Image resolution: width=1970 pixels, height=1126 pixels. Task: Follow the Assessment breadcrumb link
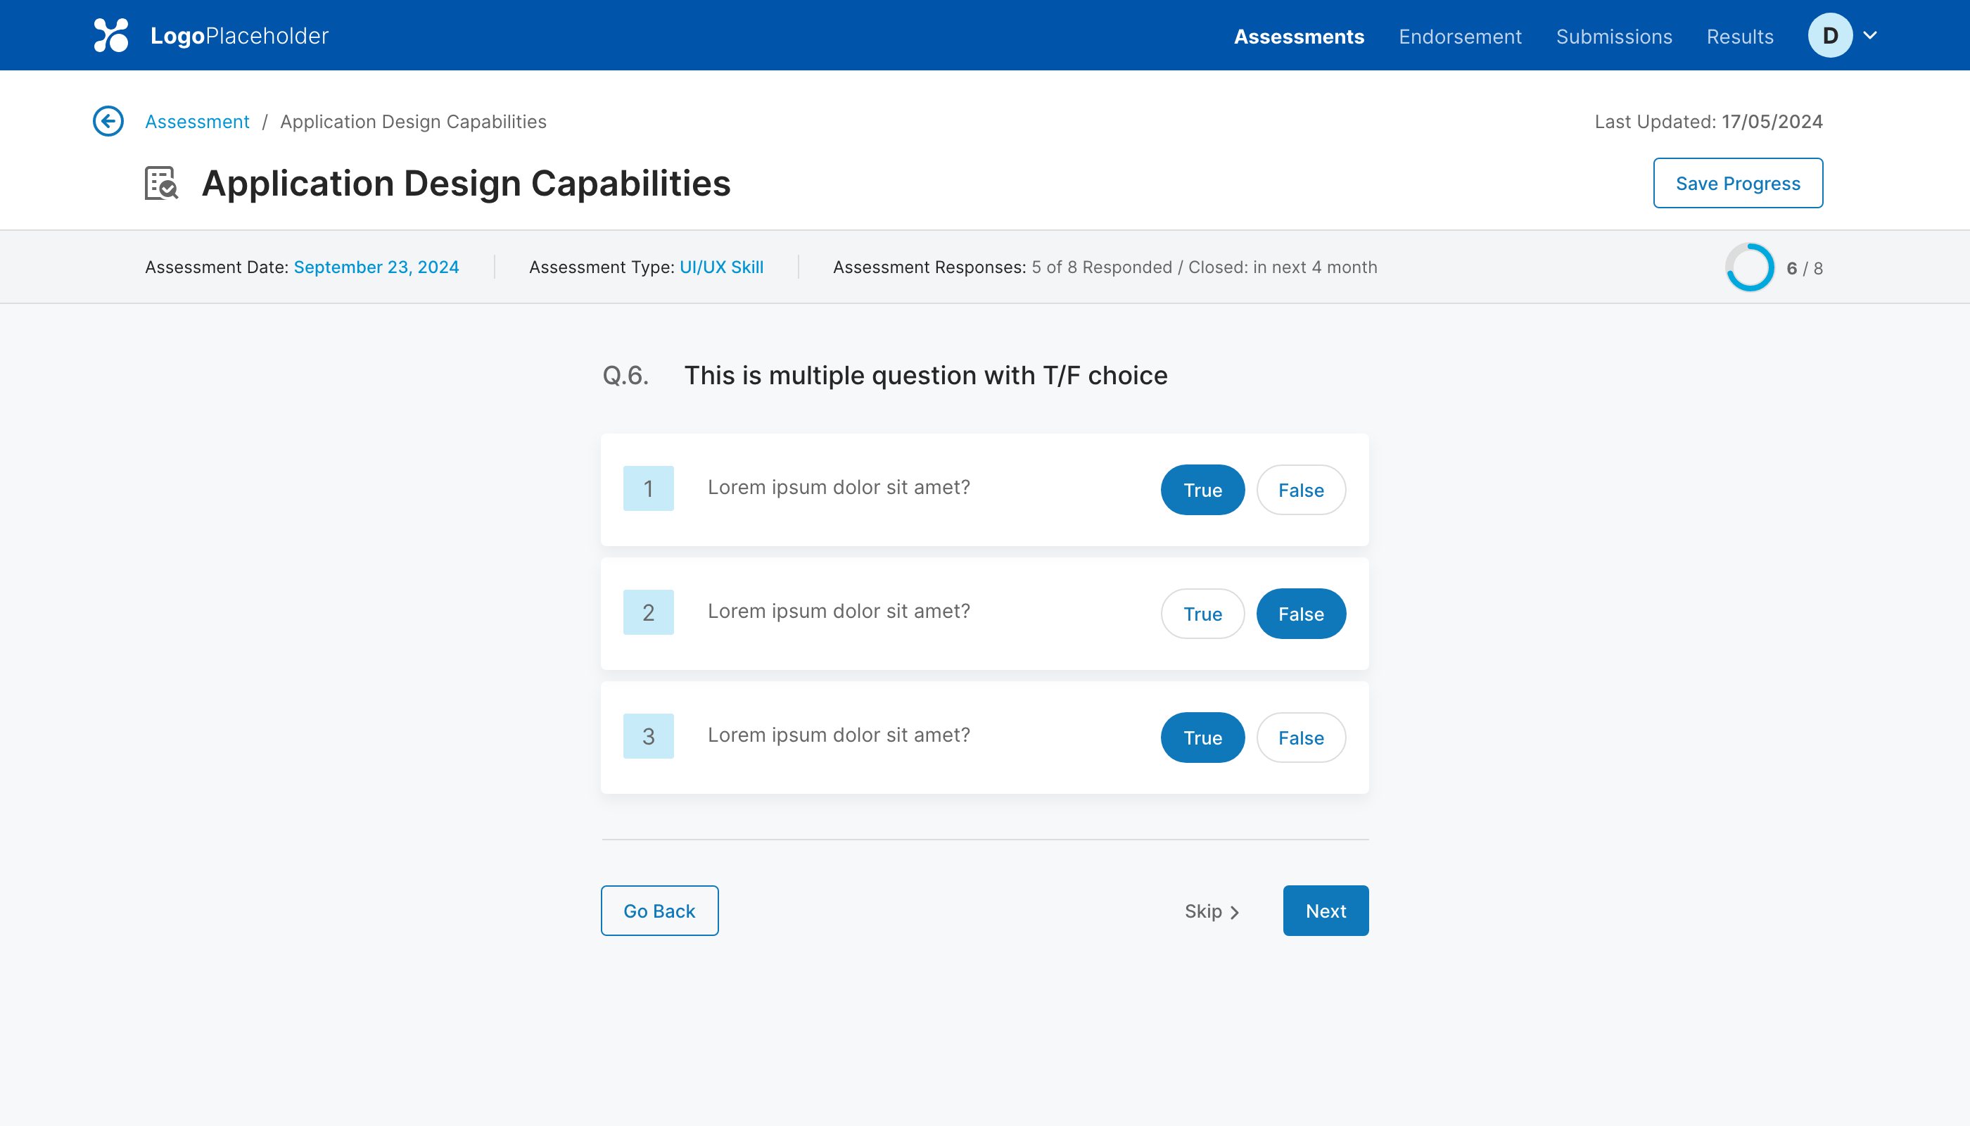(197, 122)
